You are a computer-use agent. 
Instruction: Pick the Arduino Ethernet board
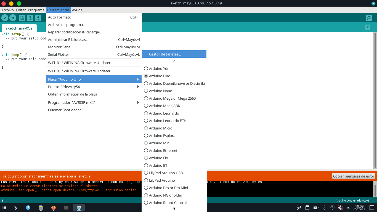coord(174,150)
